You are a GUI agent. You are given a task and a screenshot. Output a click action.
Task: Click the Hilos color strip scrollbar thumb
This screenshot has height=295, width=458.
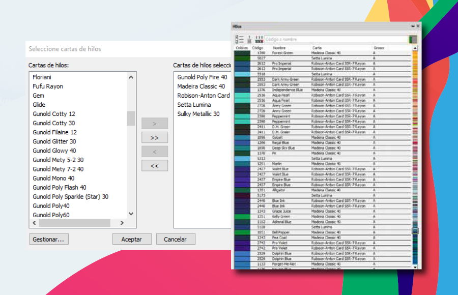415,231
